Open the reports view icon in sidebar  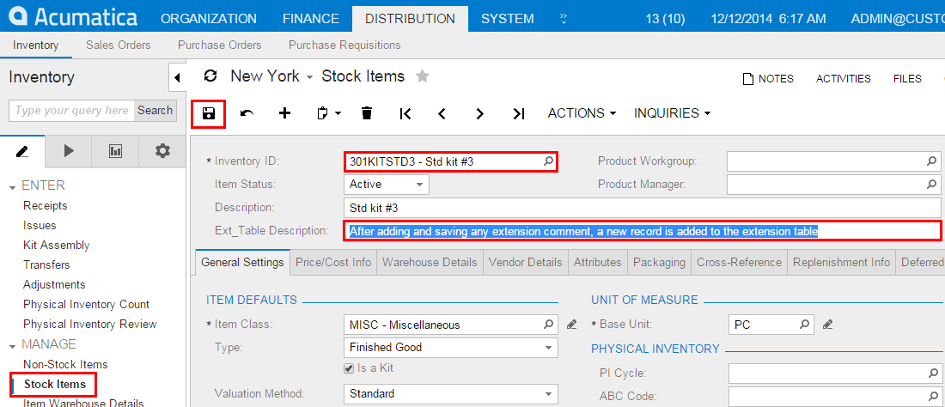(116, 151)
